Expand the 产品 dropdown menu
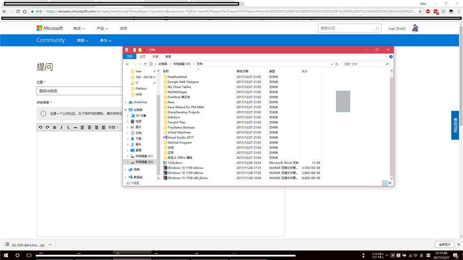Screen dimensions: 463x260 (x=102, y=28)
